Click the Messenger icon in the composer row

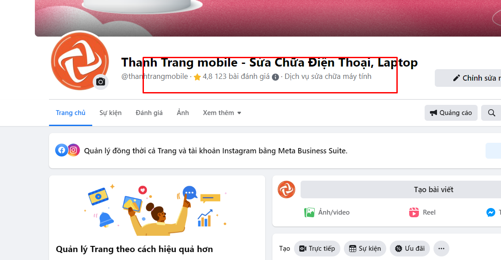pyautogui.click(x=491, y=212)
